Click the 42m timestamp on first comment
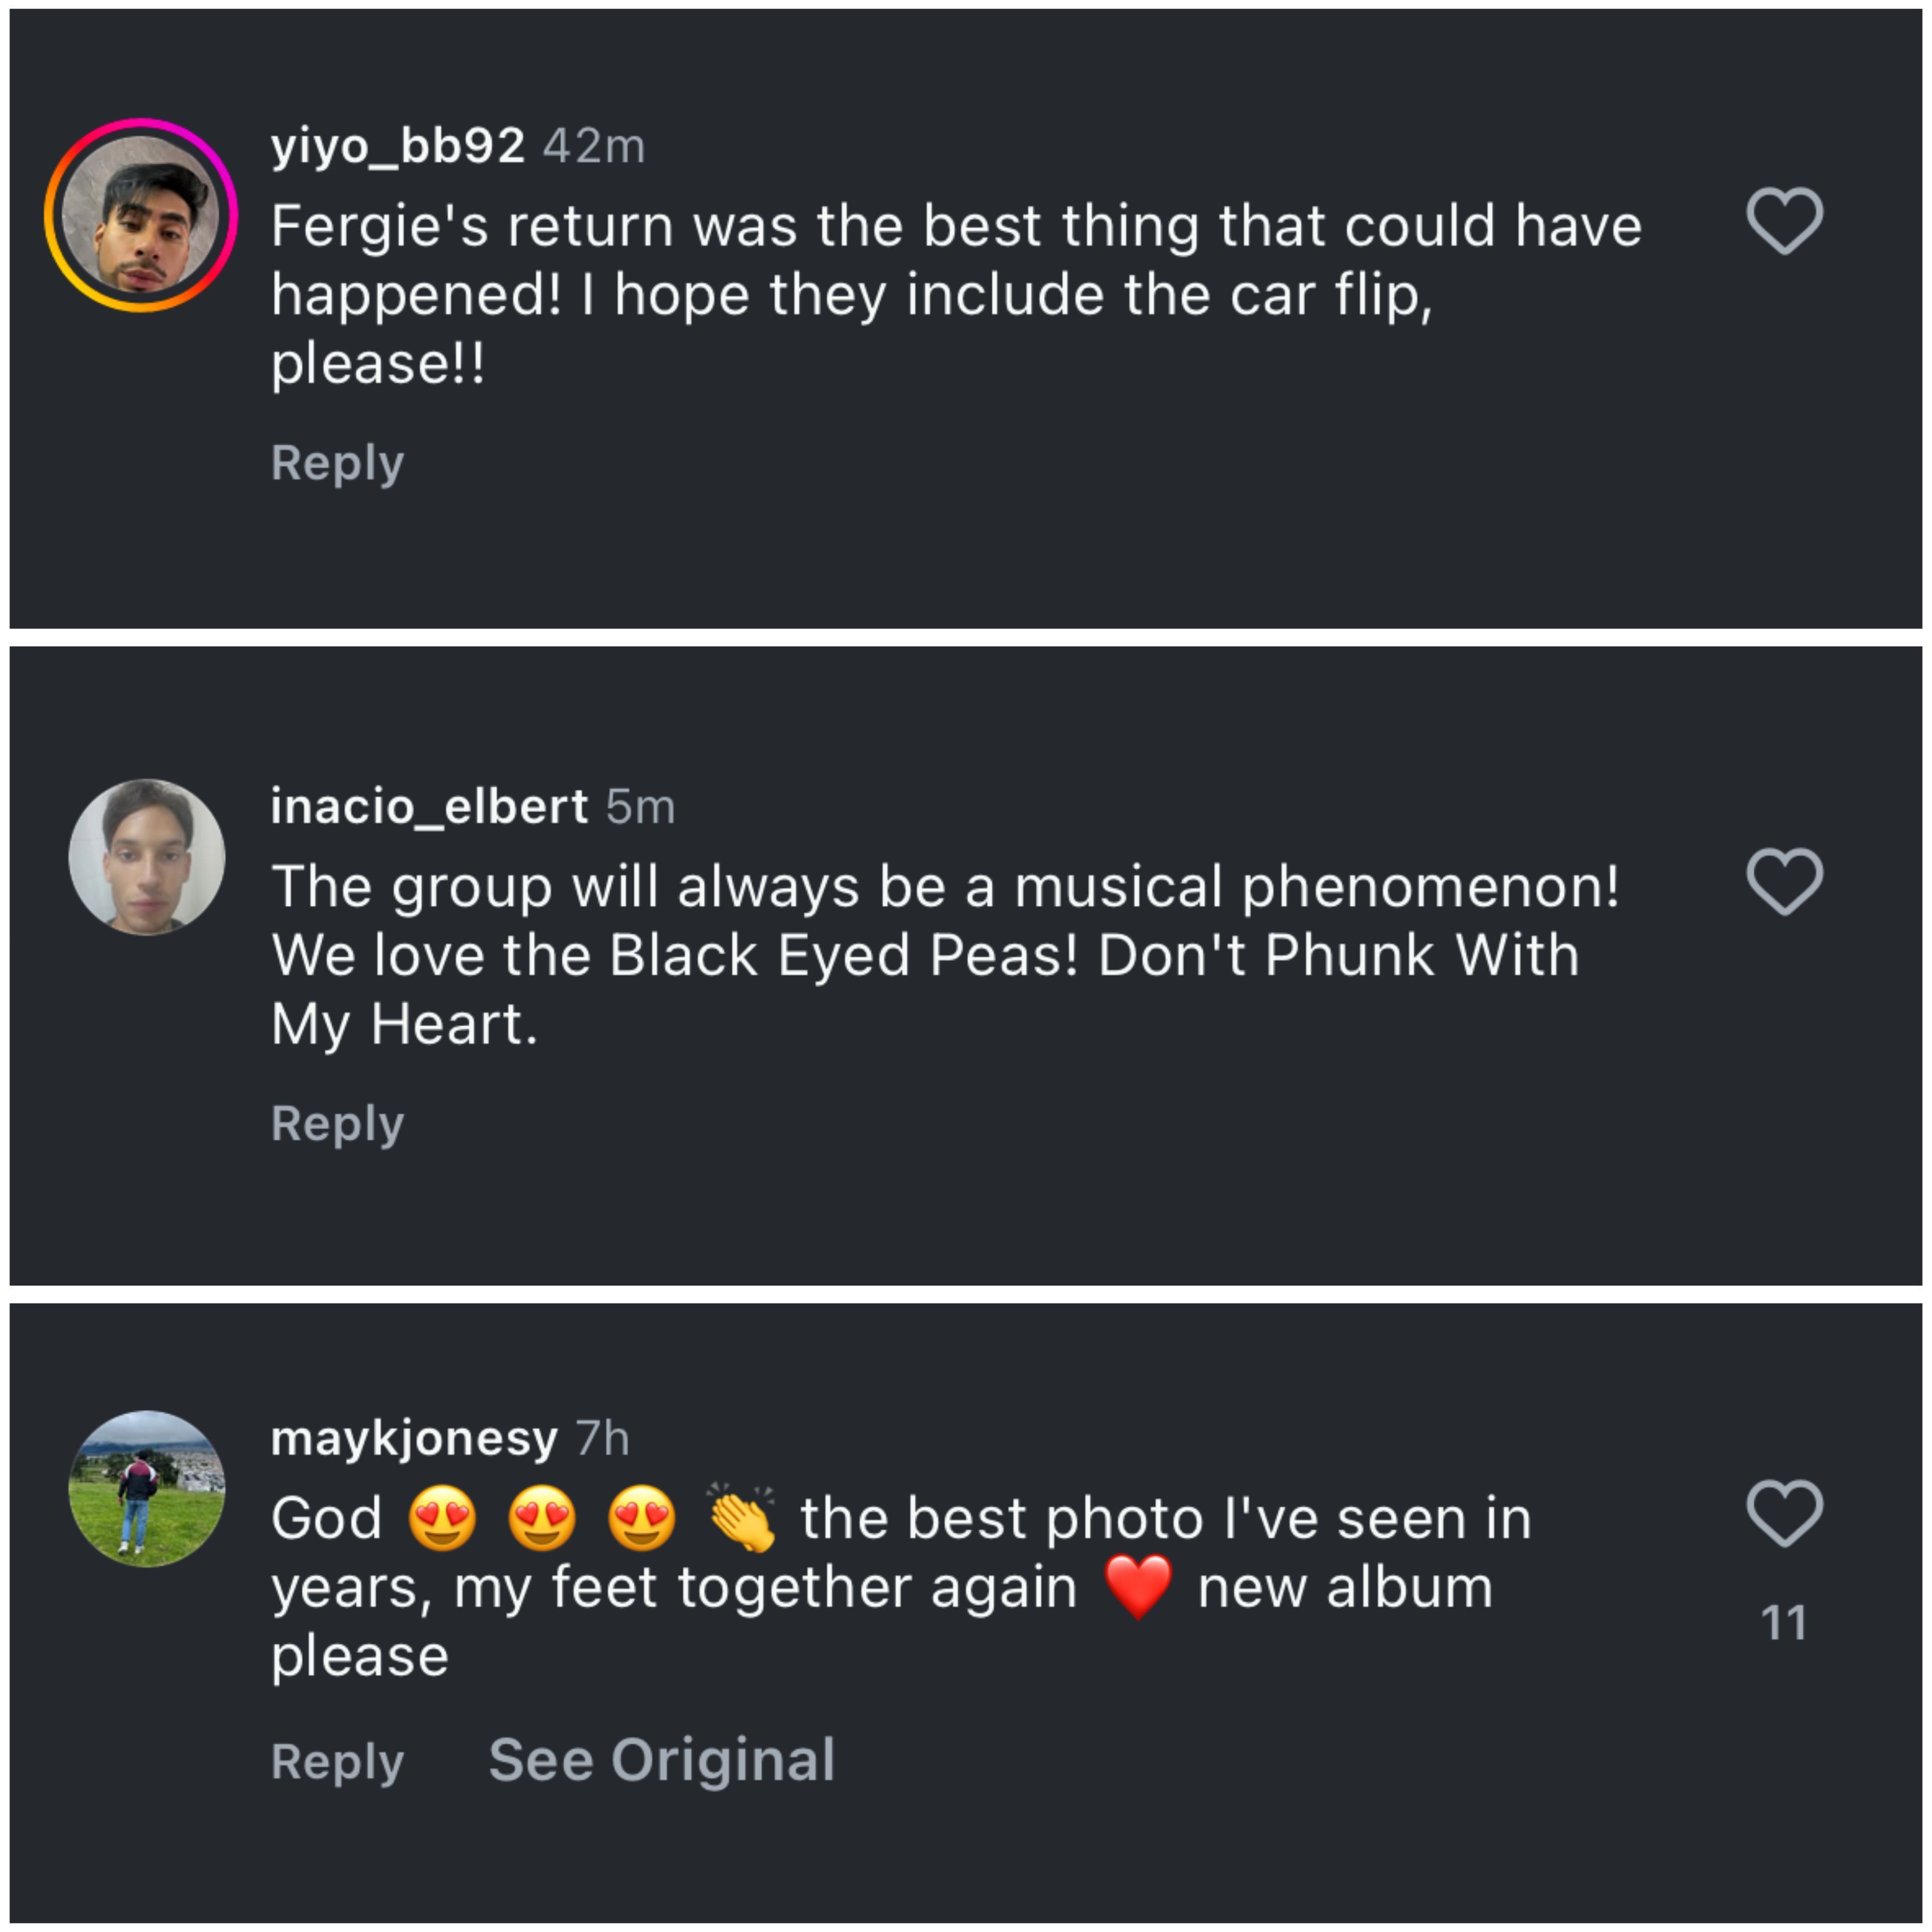 pos(594,146)
